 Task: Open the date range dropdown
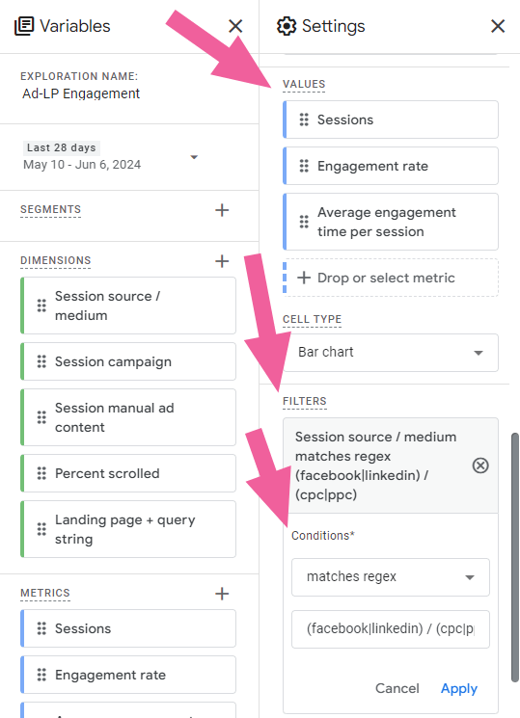point(194,157)
